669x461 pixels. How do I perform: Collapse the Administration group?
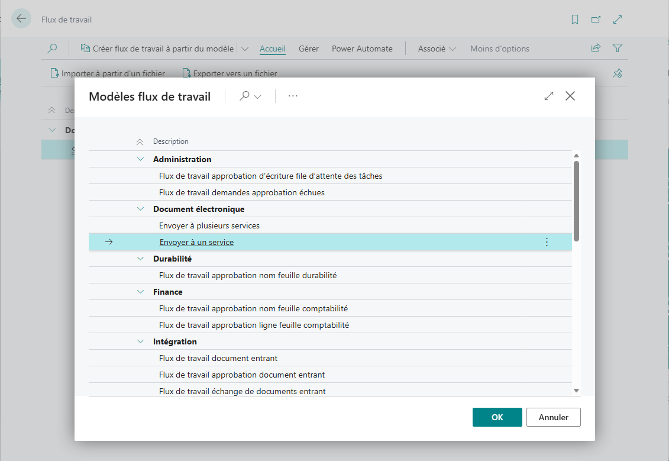coord(140,159)
